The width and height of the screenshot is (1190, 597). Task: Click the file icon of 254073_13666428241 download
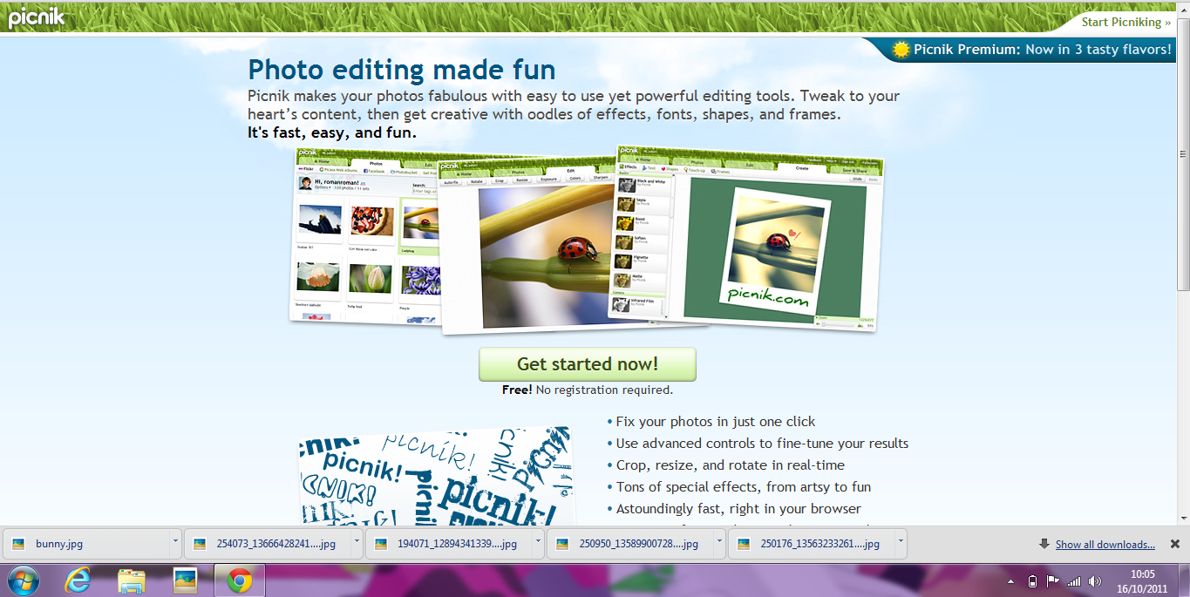click(x=200, y=544)
